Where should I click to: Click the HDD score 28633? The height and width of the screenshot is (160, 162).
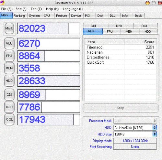(49, 81)
